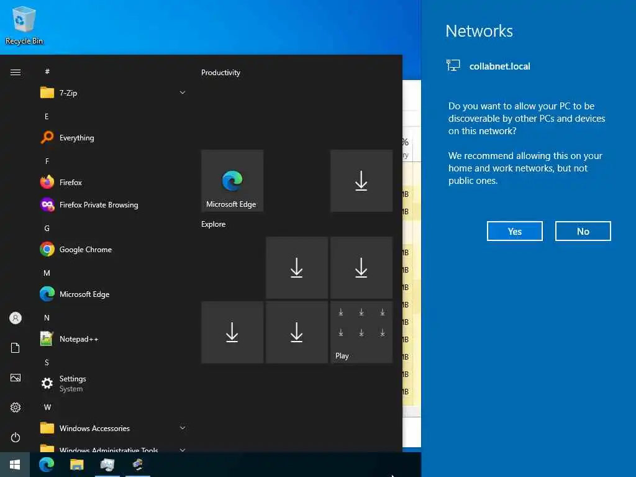The height and width of the screenshot is (477, 636).
Task: Expand the 7-Zip folder chevron
Action: [x=183, y=93]
